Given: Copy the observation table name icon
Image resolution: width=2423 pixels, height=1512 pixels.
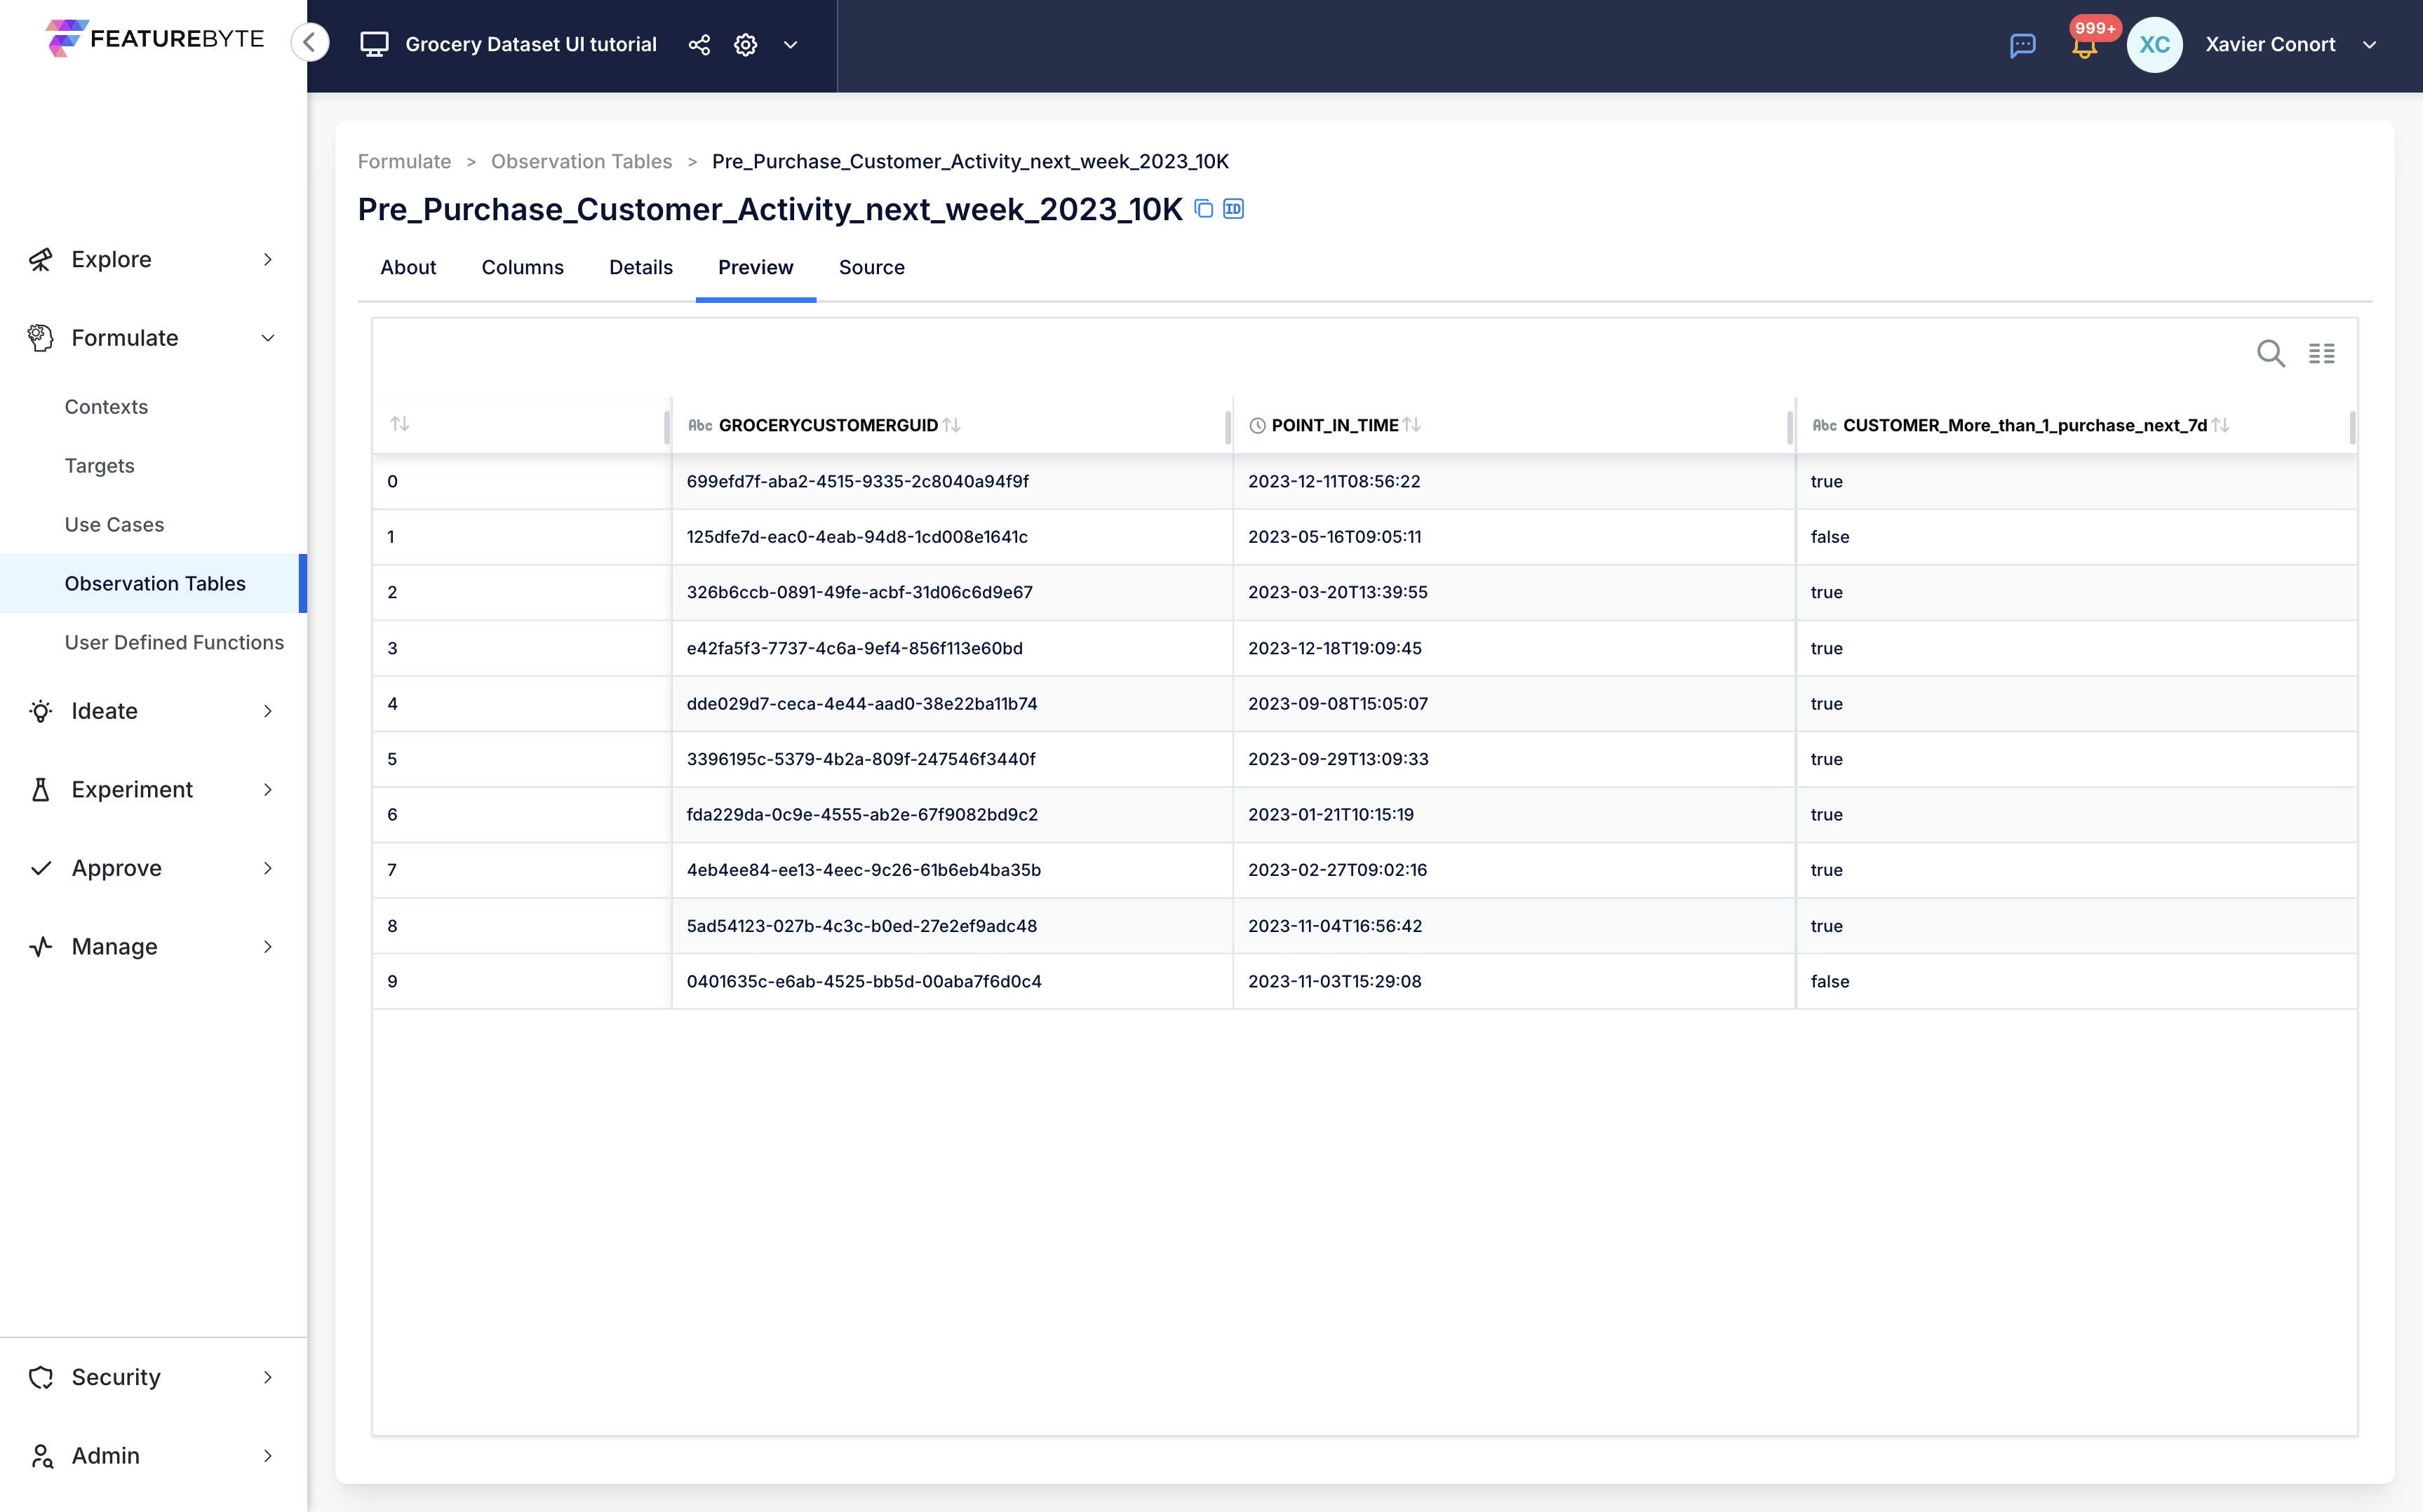Looking at the screenshot, I should pyautogui.click(x=1204, y=209).
